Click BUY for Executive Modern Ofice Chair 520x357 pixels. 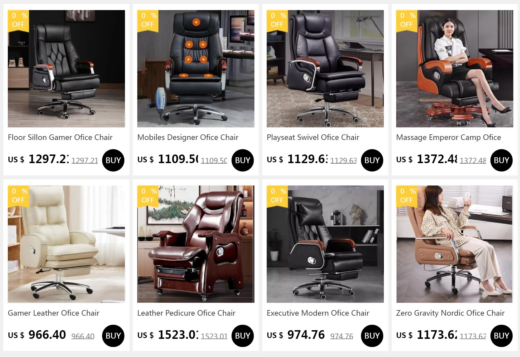pos(372,336)
